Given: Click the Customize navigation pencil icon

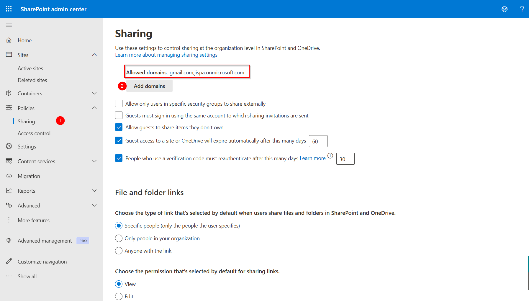Looking at the screenshot, I should (9, 261).
